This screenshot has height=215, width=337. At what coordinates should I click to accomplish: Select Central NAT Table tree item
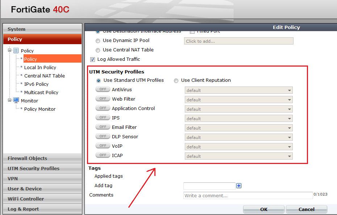coord(45,76)
